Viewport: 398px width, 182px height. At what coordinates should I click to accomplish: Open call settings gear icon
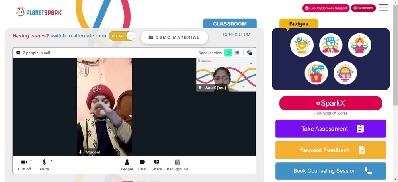[18, 53]
